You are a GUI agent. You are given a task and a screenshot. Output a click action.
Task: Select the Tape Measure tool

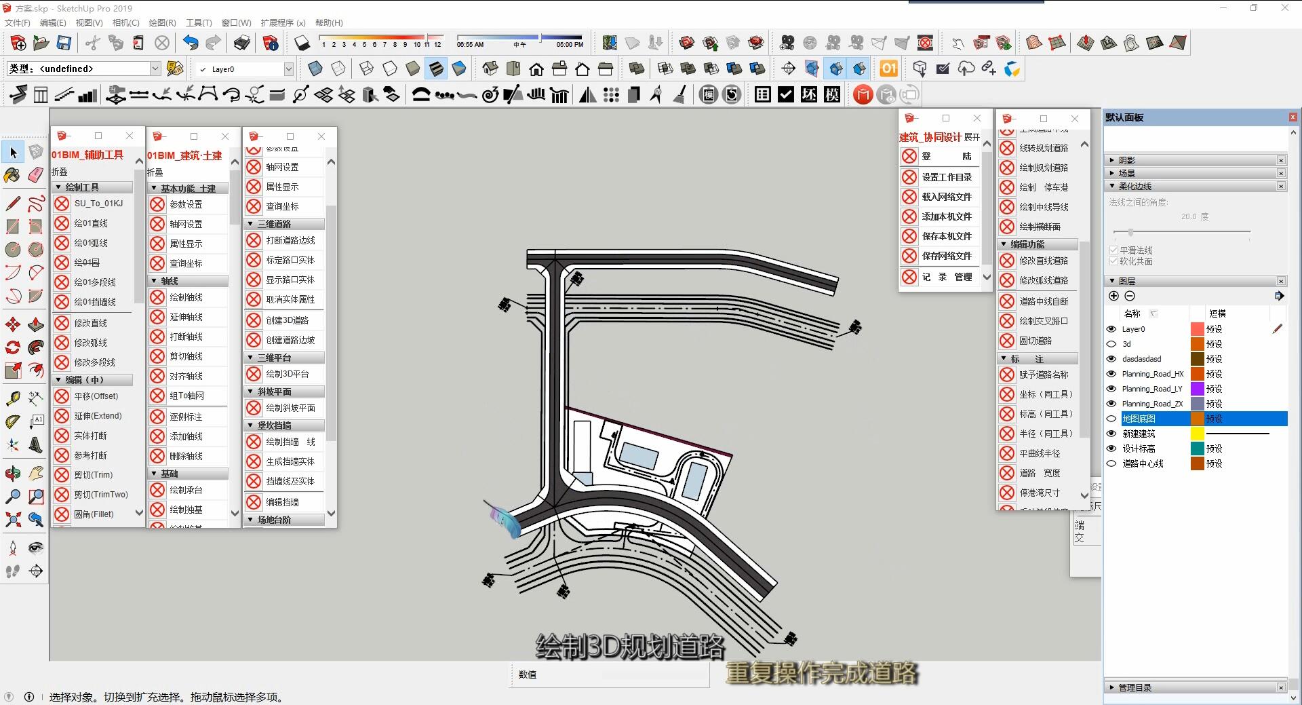12,398
